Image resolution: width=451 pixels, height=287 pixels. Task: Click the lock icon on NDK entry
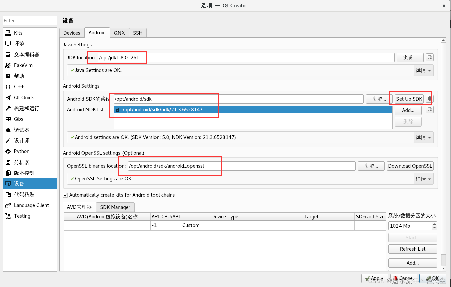click(117, 110)
